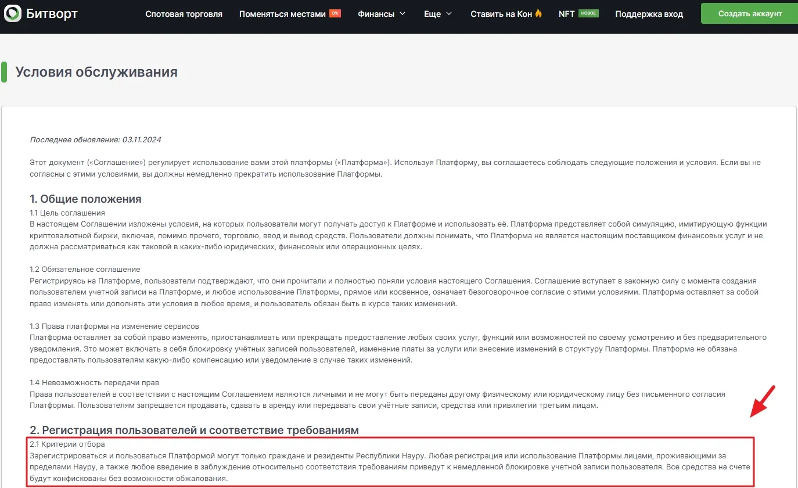Click the Битворт logo icon

pyautogui.click(x=13, y=13)
